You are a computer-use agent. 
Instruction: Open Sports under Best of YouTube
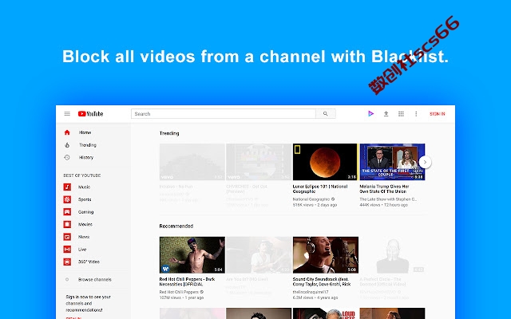(x=85, y=199)
